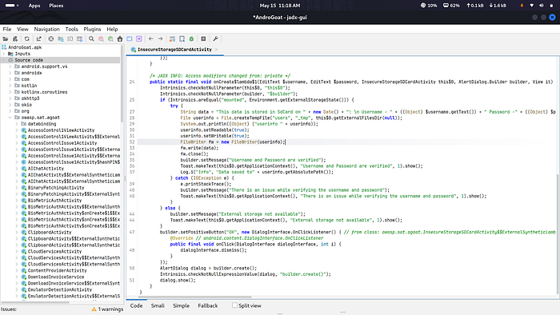Collapse the owasp.sat.agoat package
This screenshot has width=560, height=315.
tap(10, 118)
